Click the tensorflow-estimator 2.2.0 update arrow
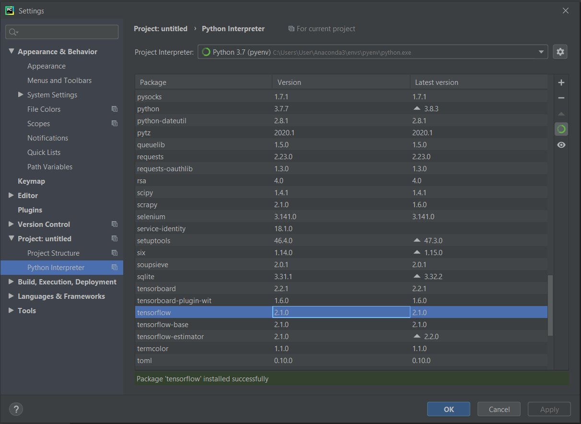This screenshot has width=581, height=424. [417, 337]
